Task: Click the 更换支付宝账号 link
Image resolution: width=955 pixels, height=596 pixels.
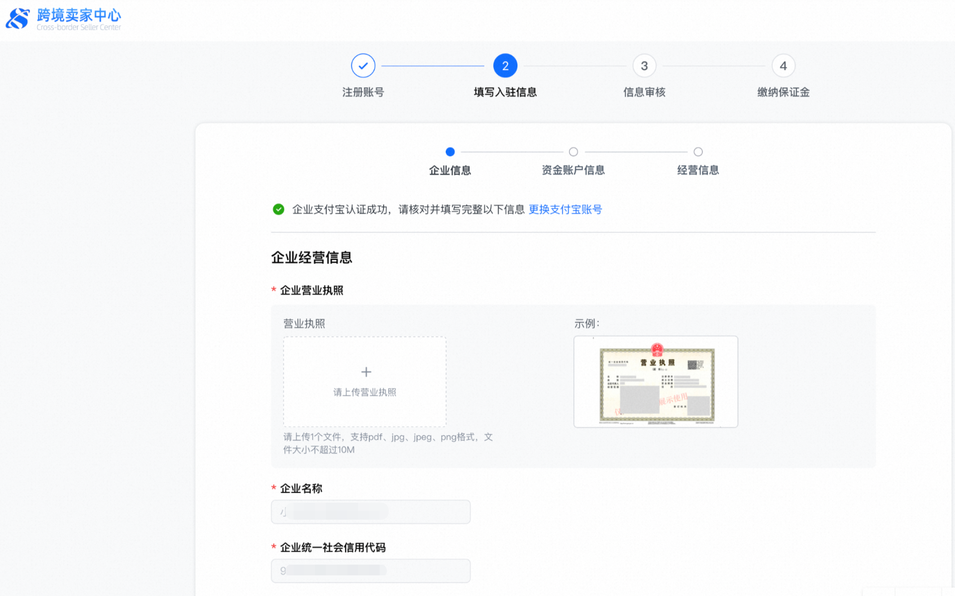Action: tap(565, 210)
